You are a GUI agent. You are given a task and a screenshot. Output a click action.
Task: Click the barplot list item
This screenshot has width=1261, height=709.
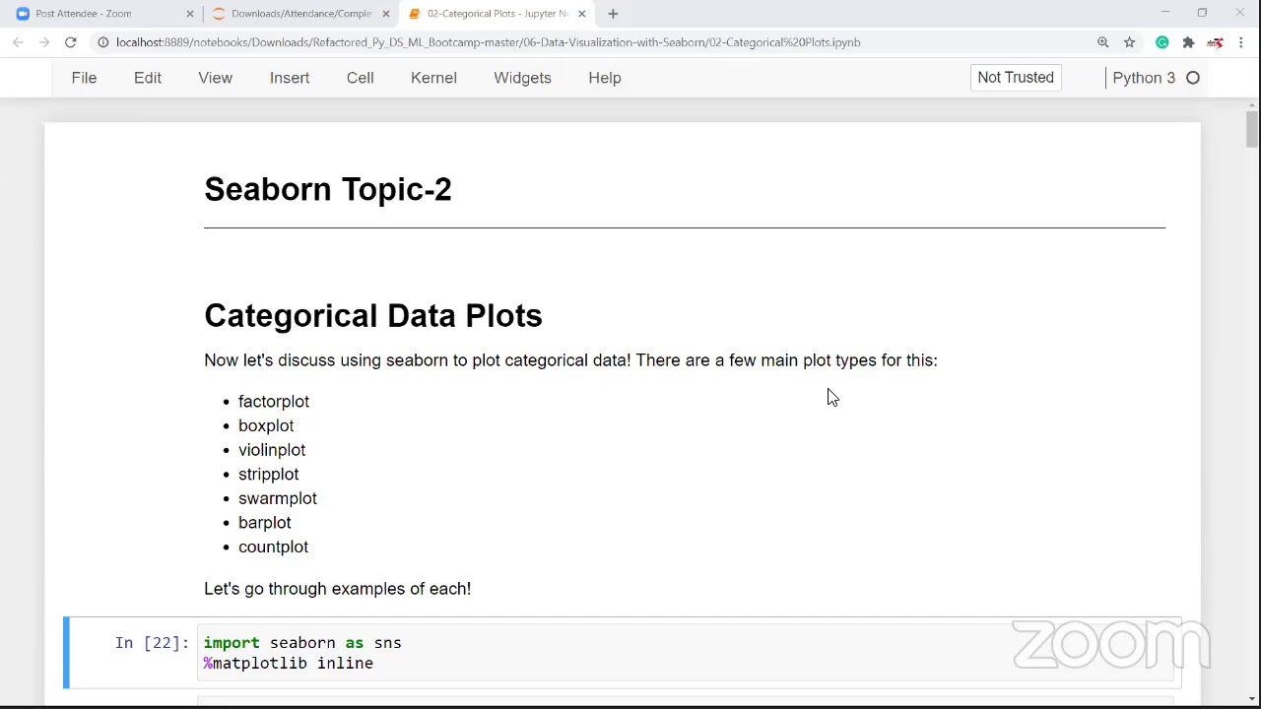tap(265, 523)
